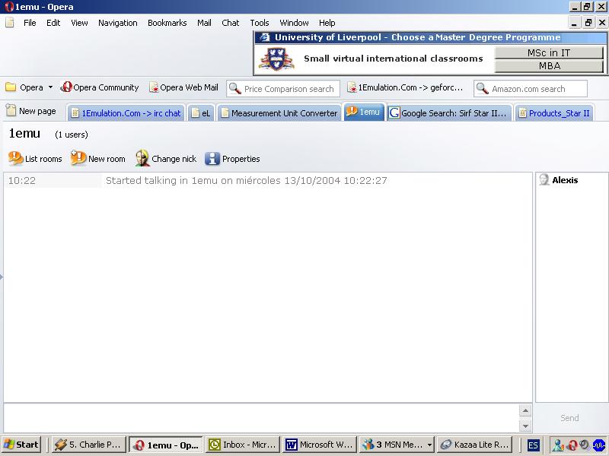609x456 pixels.
Task: Click the University of Liverpool crest logo
Action: tap(276, 59)
